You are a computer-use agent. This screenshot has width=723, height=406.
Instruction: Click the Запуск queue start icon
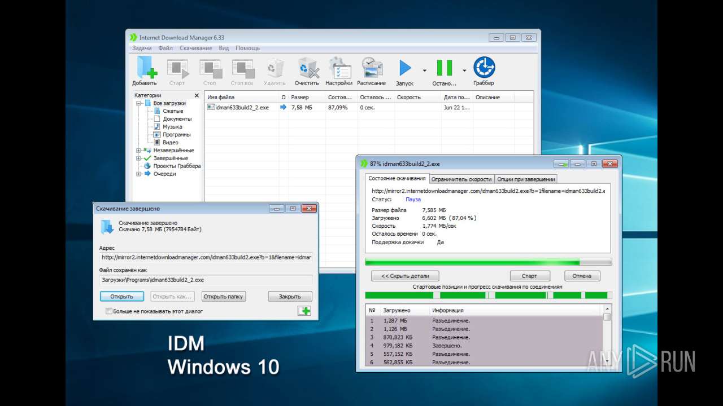click(x=405, y=68)
